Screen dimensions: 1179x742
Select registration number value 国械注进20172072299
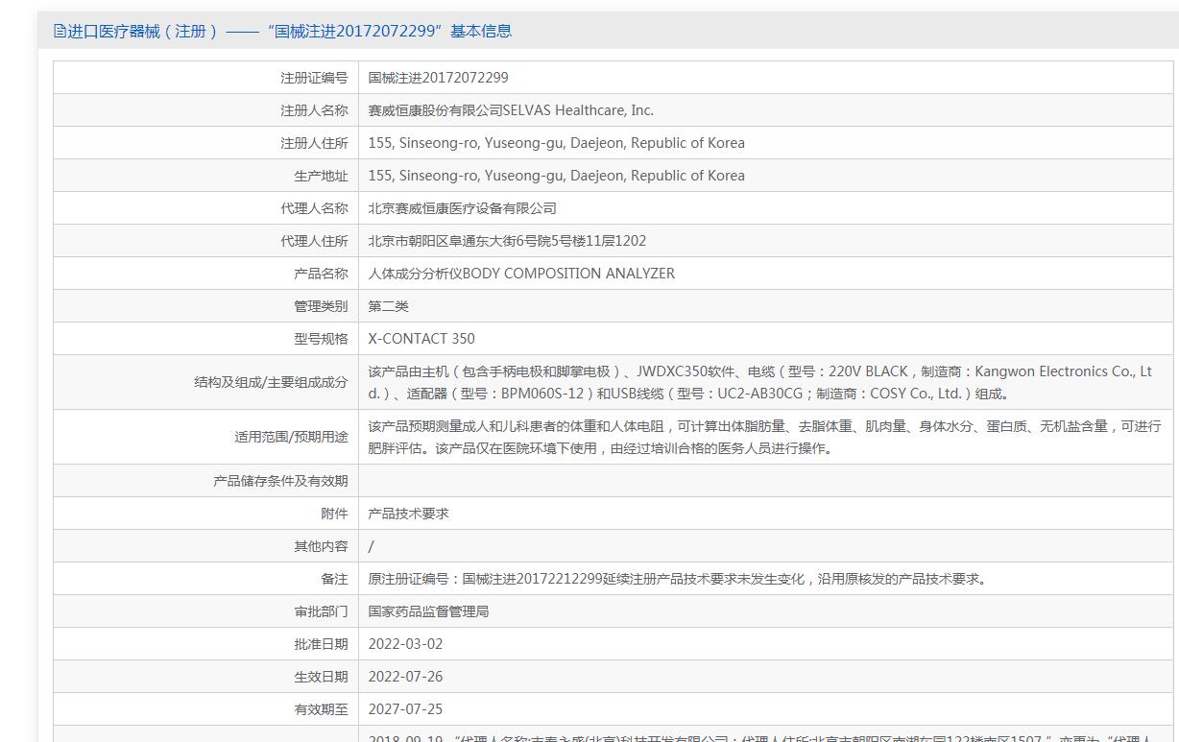439,78
